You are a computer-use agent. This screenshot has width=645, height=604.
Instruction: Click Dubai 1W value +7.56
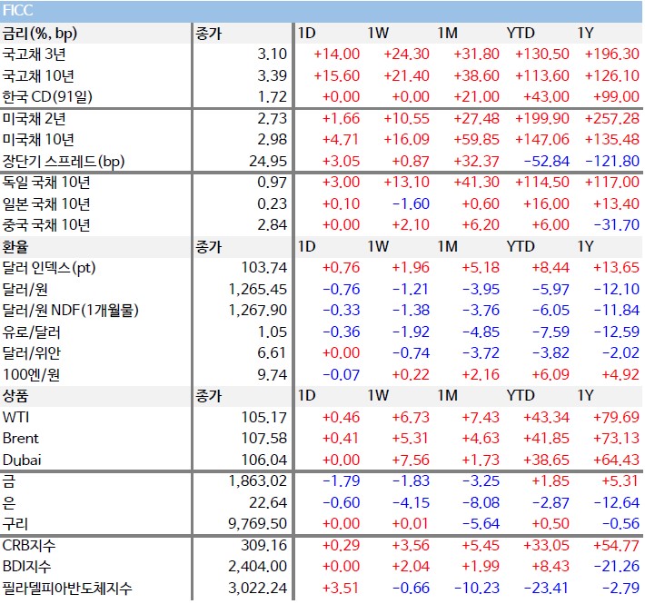pos(410,460)
